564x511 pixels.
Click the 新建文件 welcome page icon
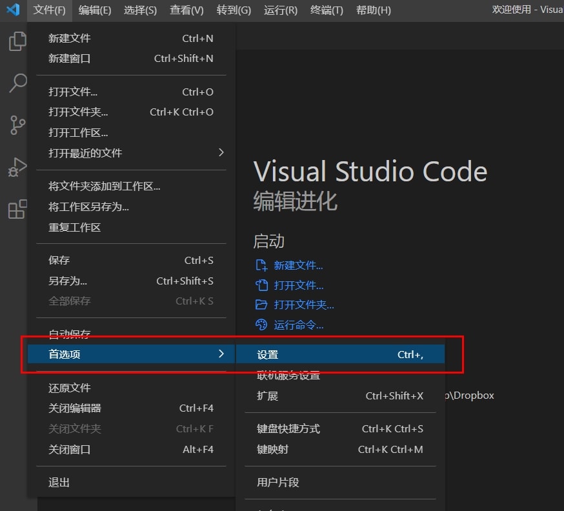pyautogui.click(x=261, y=265)
